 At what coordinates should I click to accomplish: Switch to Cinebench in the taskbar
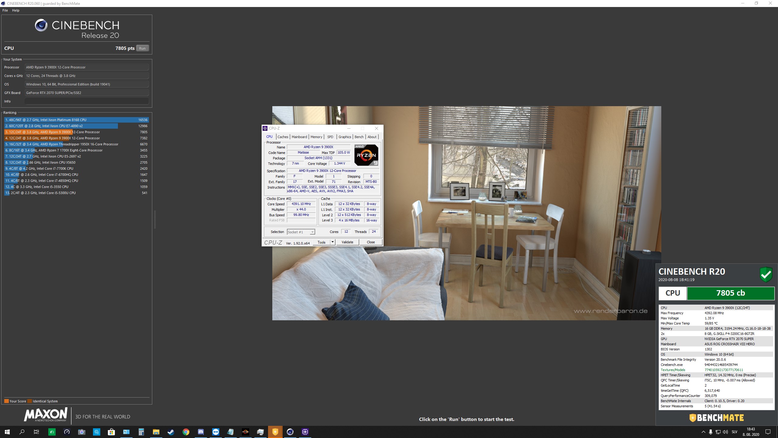click(x=290, y=432)
